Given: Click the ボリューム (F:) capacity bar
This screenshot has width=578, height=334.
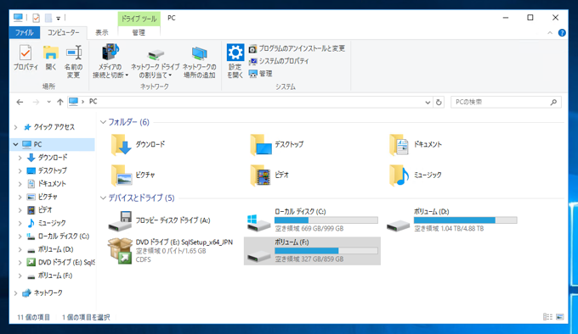Looking at the screenshot, I should pyautogui.click(x=326, y=251).
